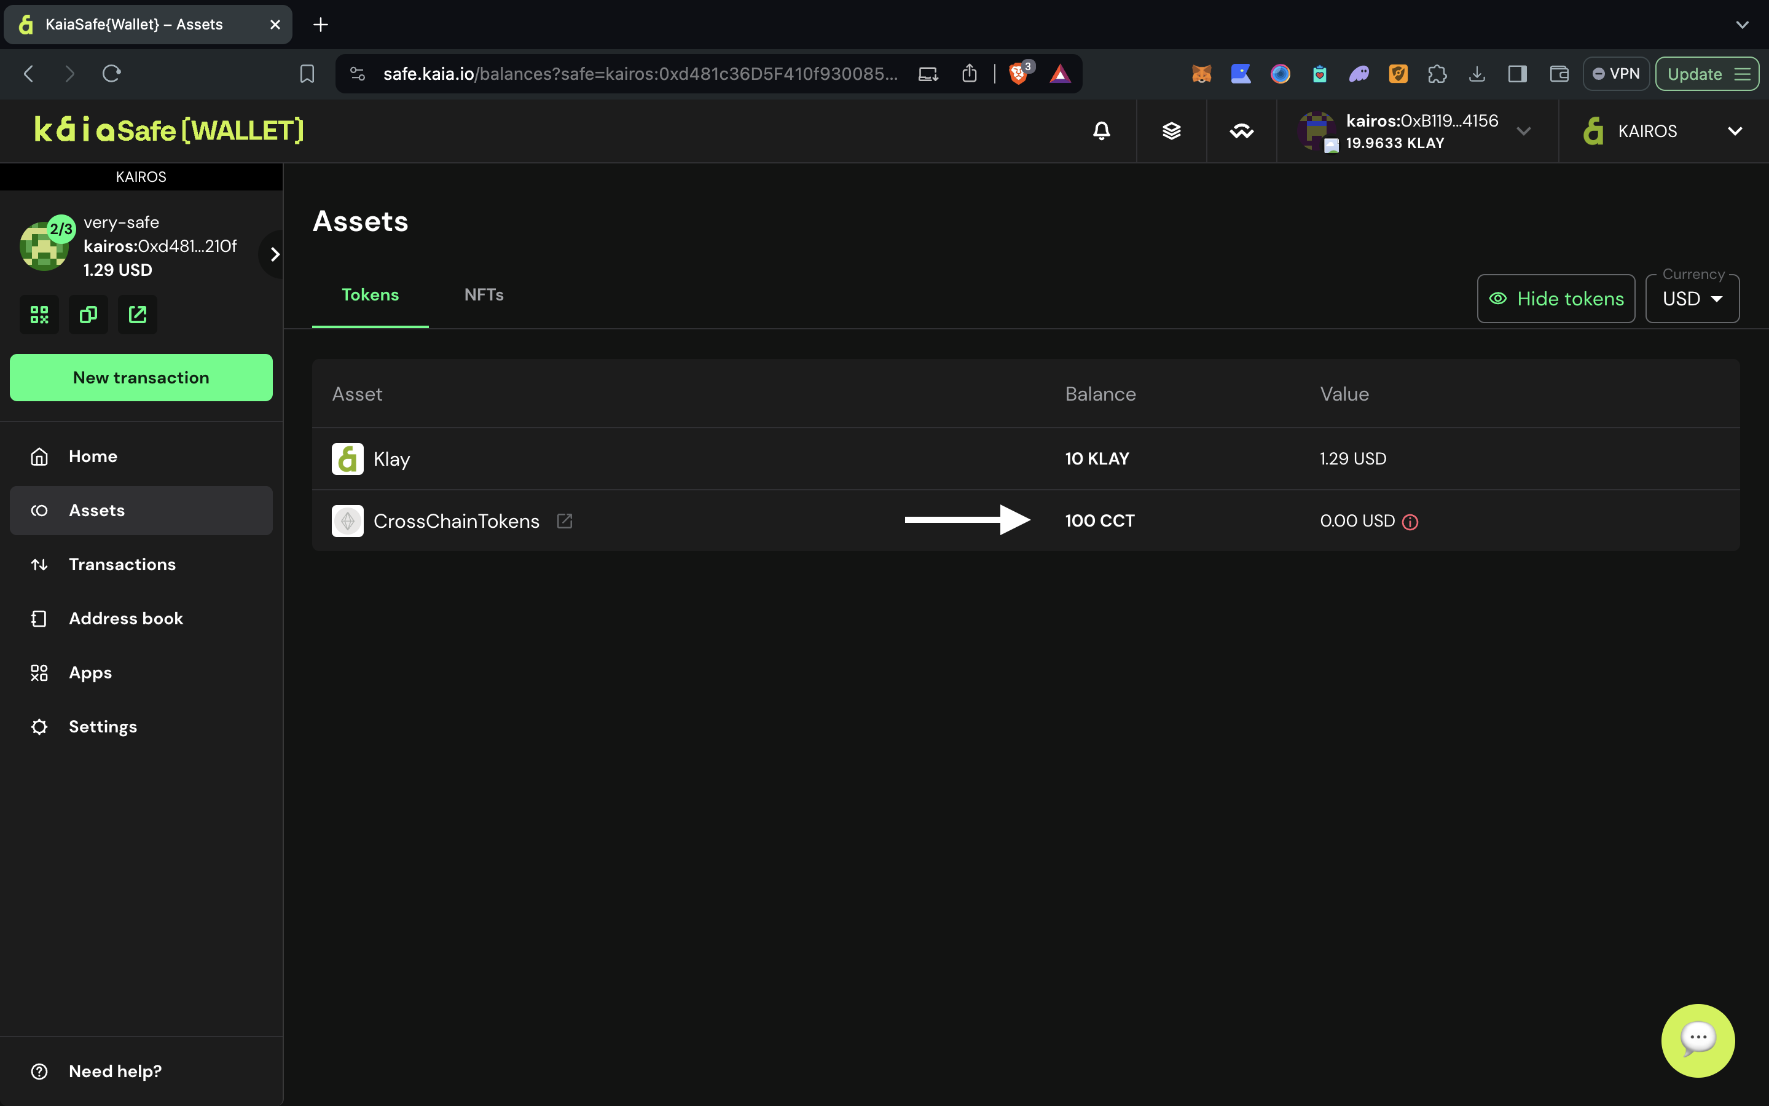The image size is (1769, 1106).
Task: Click the QR code icon in sidebar
Action: (x=39, y=315)
